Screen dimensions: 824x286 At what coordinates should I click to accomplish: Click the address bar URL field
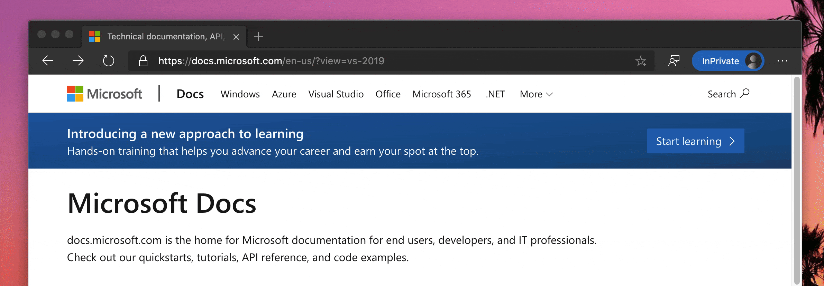coord(391,61)
